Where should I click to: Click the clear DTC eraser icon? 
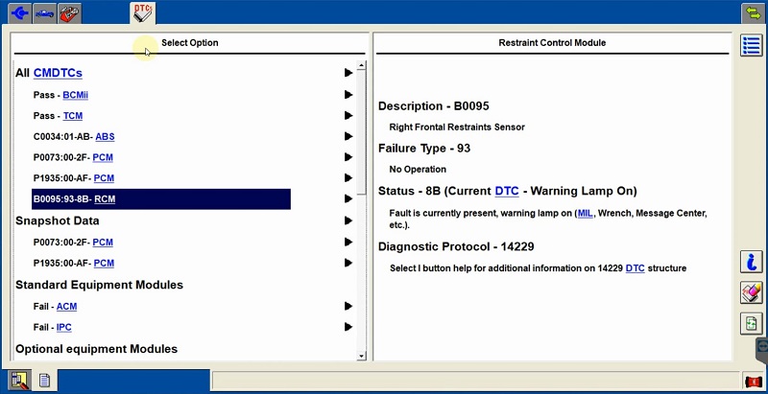[752, 292]
